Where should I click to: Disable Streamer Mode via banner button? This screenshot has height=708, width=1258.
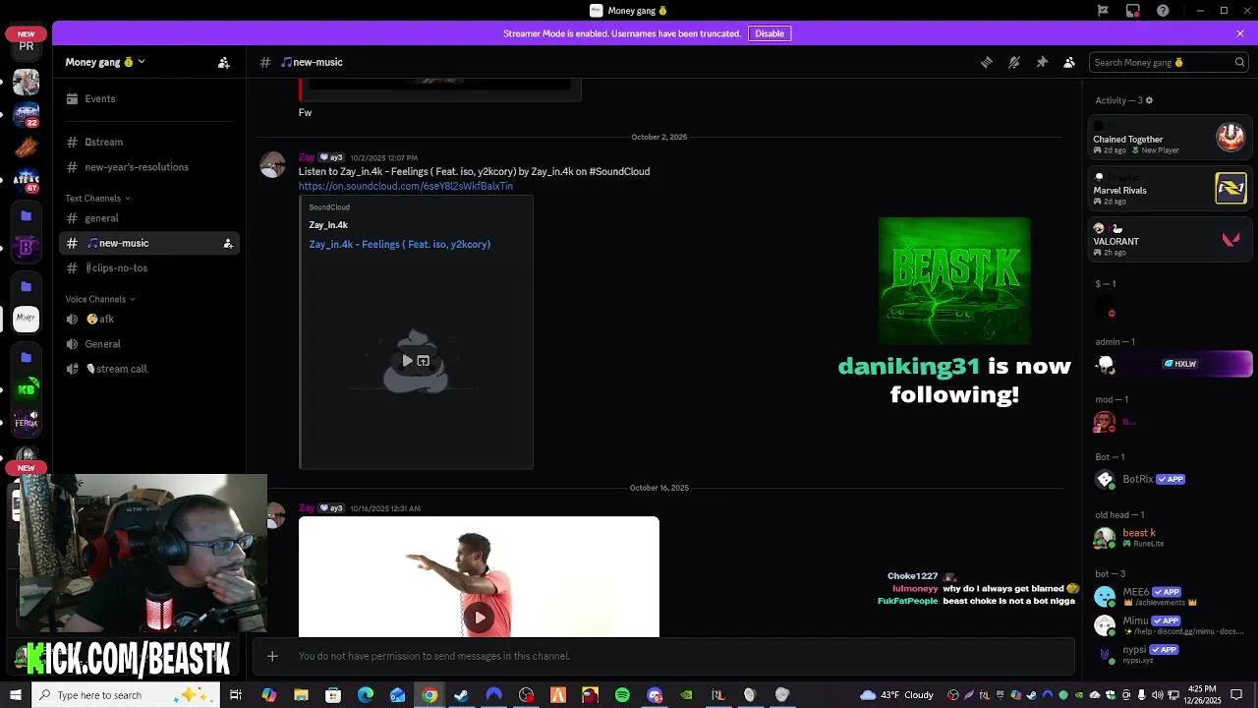770,33
